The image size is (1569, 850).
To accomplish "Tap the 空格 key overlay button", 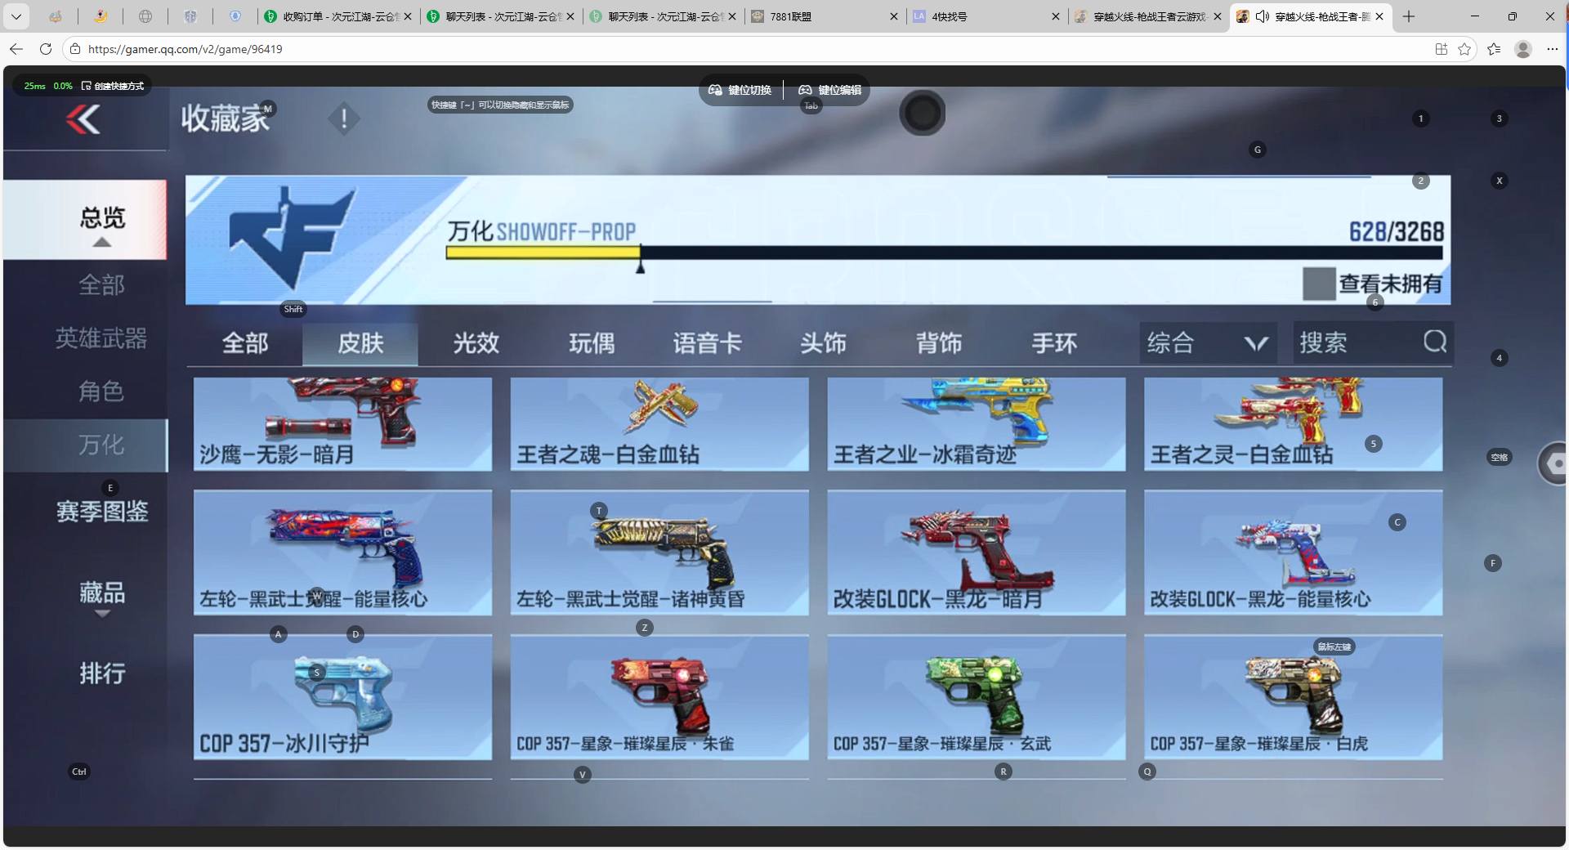I will click(x=1500, y=458).
